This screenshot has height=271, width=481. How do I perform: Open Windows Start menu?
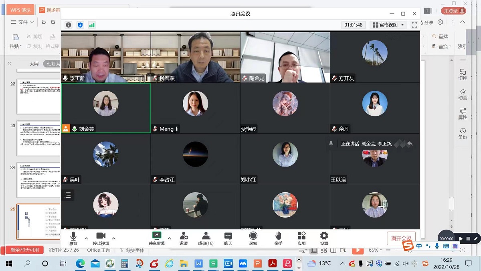(x=9, y=263)
